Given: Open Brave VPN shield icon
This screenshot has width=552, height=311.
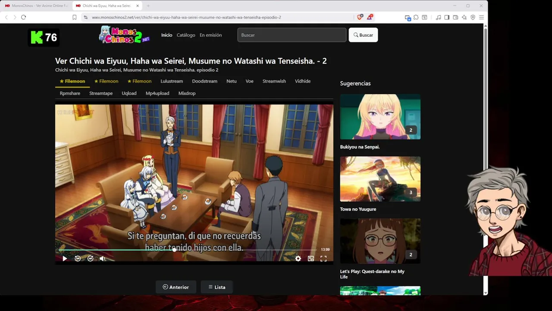Looking at the screenshot, I should click(473, 17).
